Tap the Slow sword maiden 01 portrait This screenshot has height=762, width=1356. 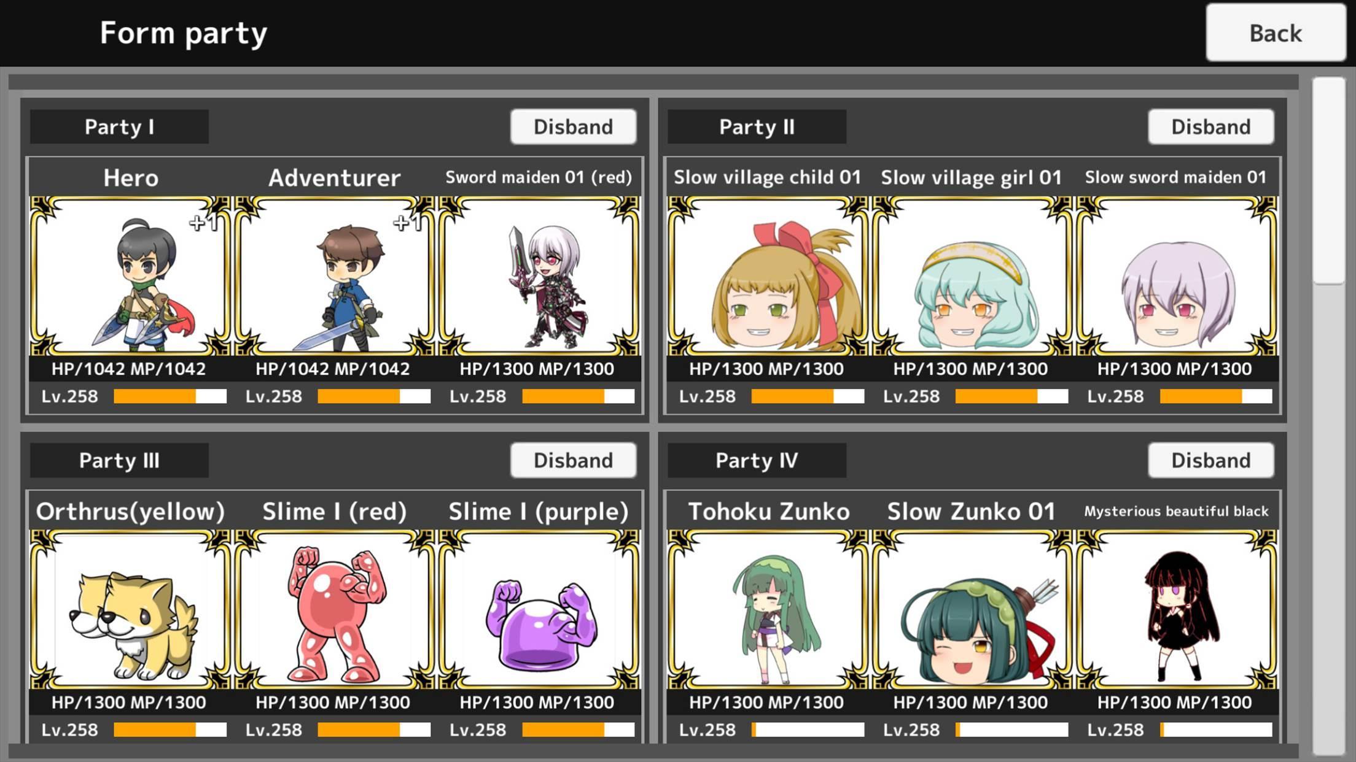(1176, 276)
